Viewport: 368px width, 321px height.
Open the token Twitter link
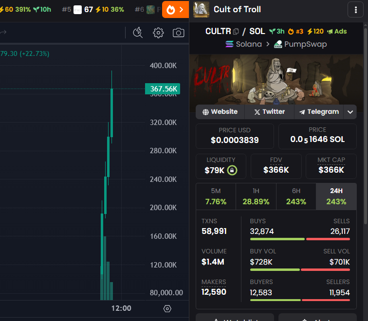click(x=270, y=112)
